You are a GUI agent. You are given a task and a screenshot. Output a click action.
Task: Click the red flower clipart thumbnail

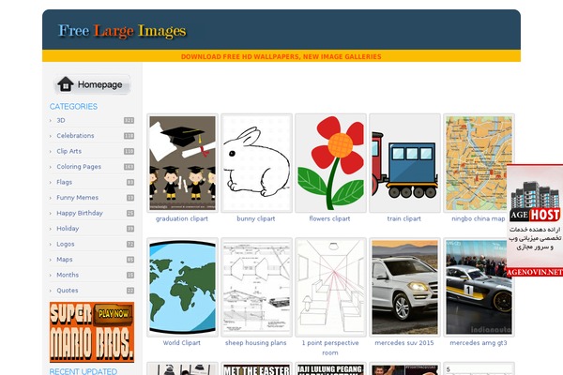click(x=330, y=163)
